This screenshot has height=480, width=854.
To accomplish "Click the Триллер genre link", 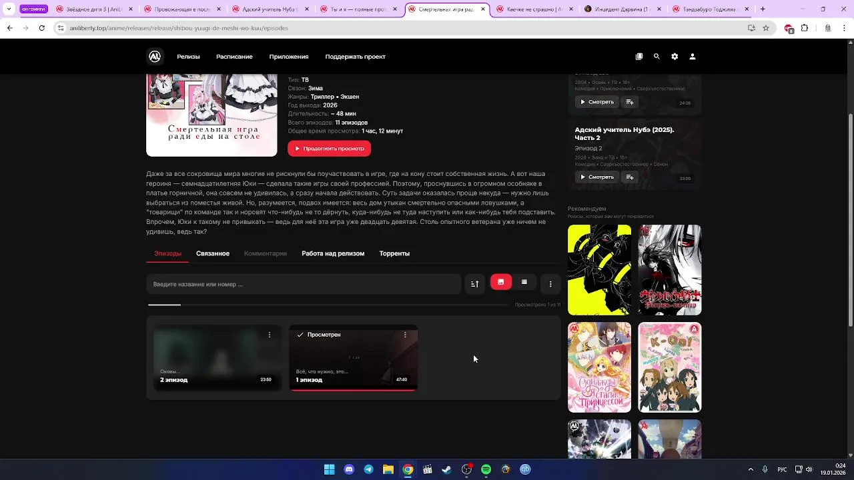I will (322, 97).
